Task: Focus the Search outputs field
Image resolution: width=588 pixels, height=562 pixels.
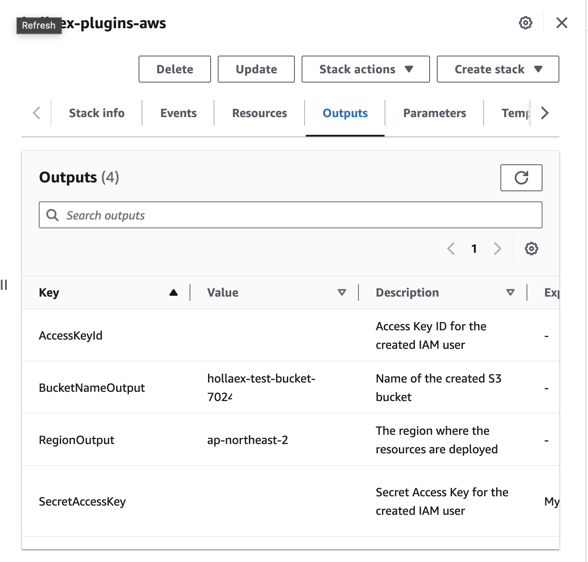Action: click(x=295, y=215)
